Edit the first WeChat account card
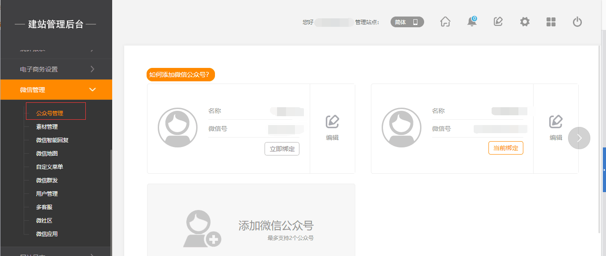Screen dimensions: 606x256 coord(332,128)
